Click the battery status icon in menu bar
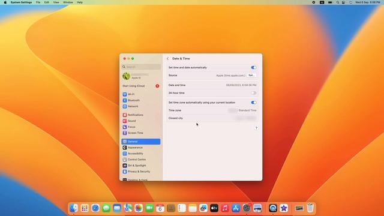The height and width of the screenshot is (216, 384). 330,2
